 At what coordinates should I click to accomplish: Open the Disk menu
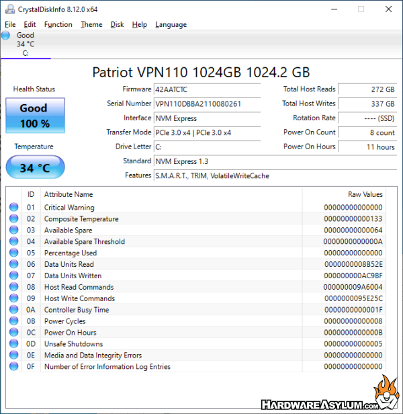(117, 25)
